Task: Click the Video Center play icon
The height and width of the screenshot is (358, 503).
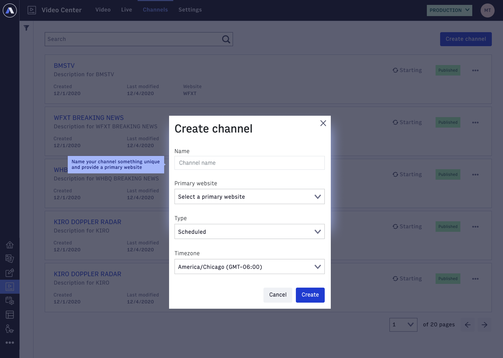Action: pyautogui.click(x=32, y=10)
